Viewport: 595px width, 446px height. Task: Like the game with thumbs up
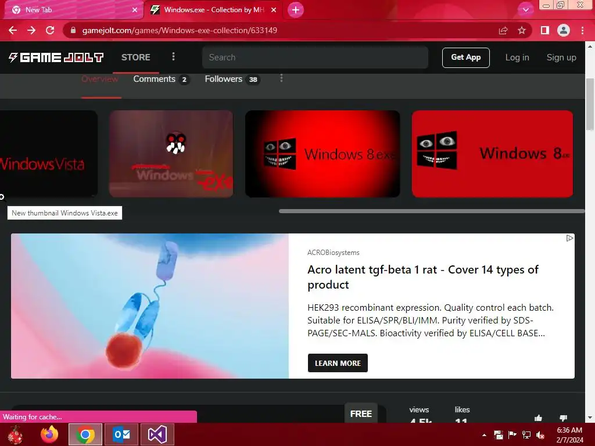(x=538, y=418)
